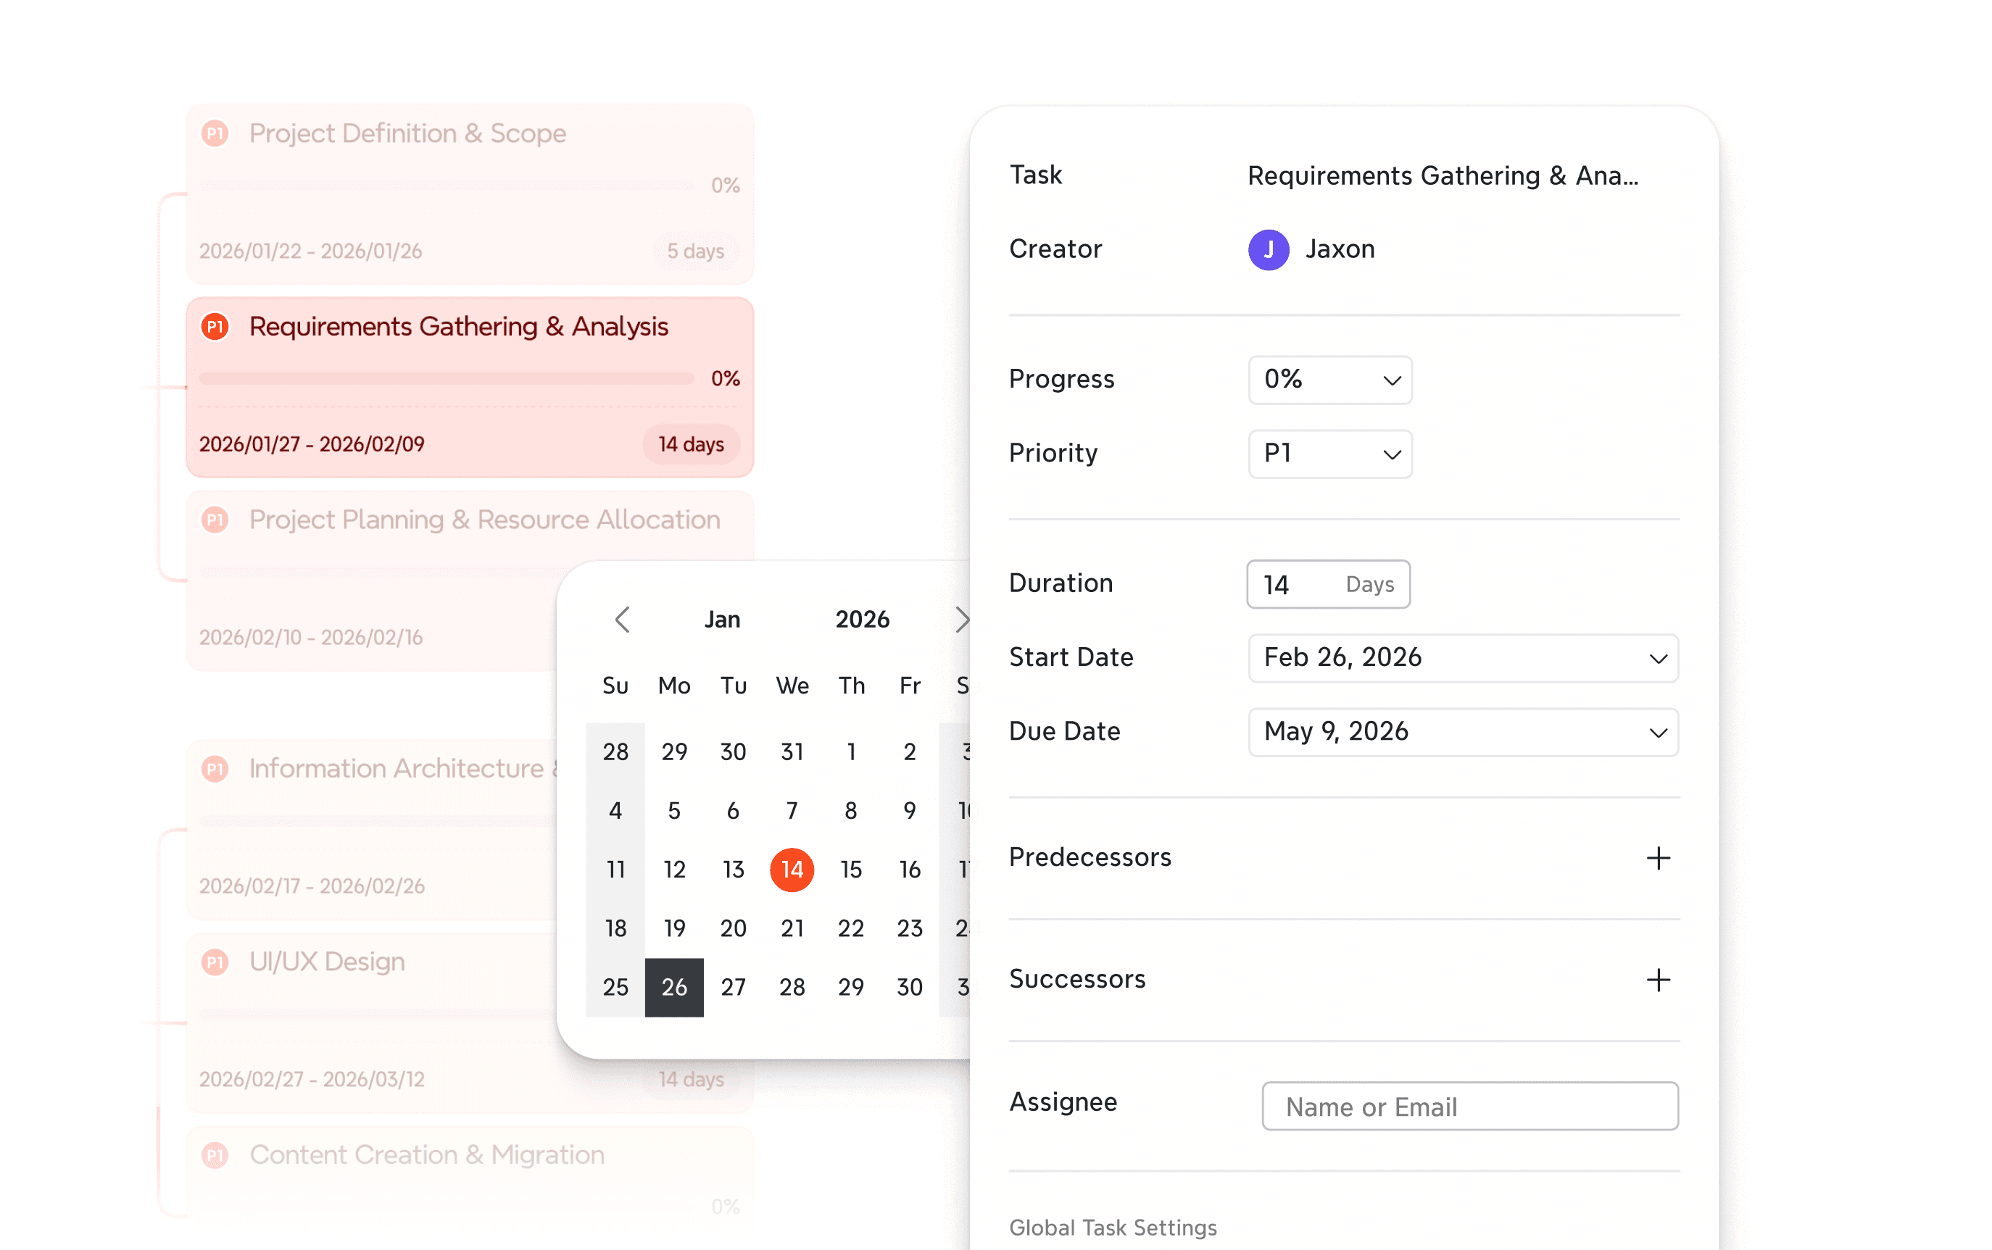The height and width of the screenshot is (1250, 1992).
Task: Click the Duration 14 Days field
Action: pos(1327,585)
